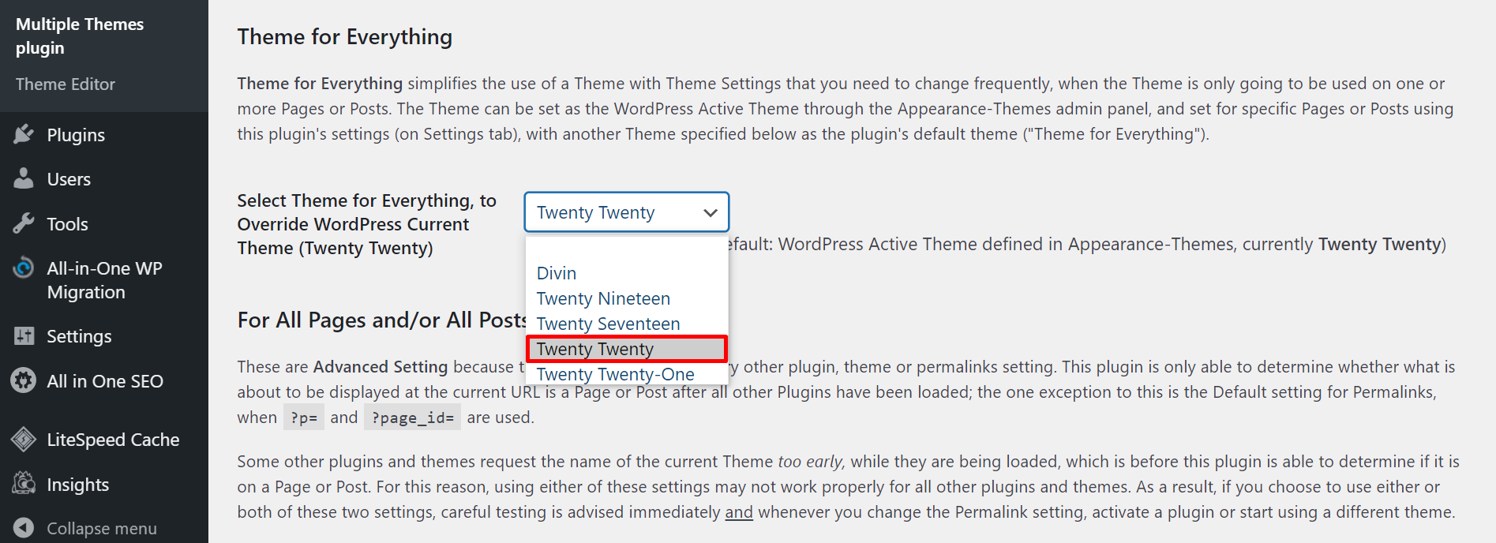Click the Settings sliders icon
The image size is (1496, 543).
click(24, 336)
